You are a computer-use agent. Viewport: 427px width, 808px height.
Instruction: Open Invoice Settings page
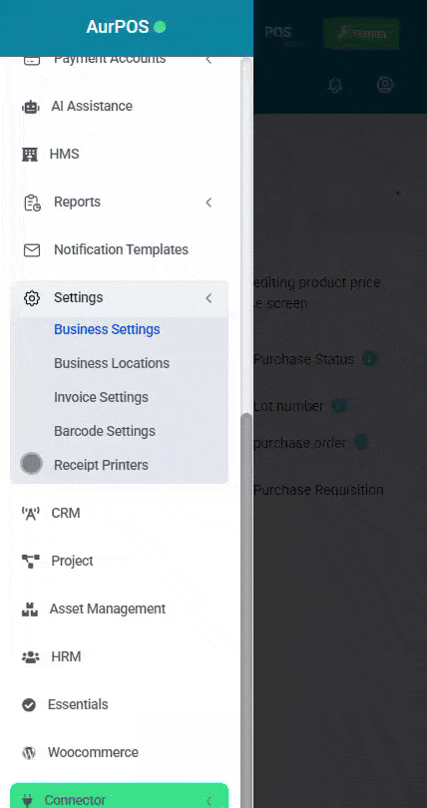click(x=101, y=397)
